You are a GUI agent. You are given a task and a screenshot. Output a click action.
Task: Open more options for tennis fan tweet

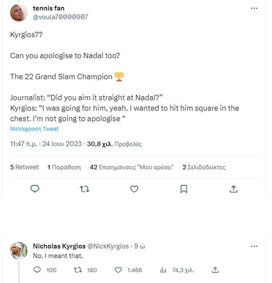click(254, 8)
